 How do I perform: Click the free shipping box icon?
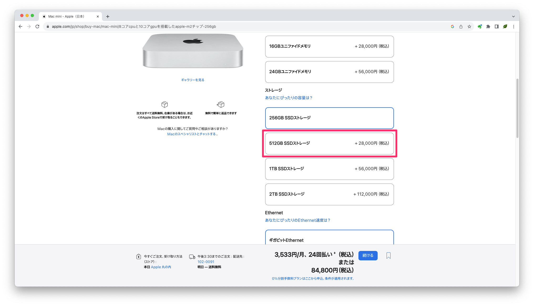click(165, 104)
